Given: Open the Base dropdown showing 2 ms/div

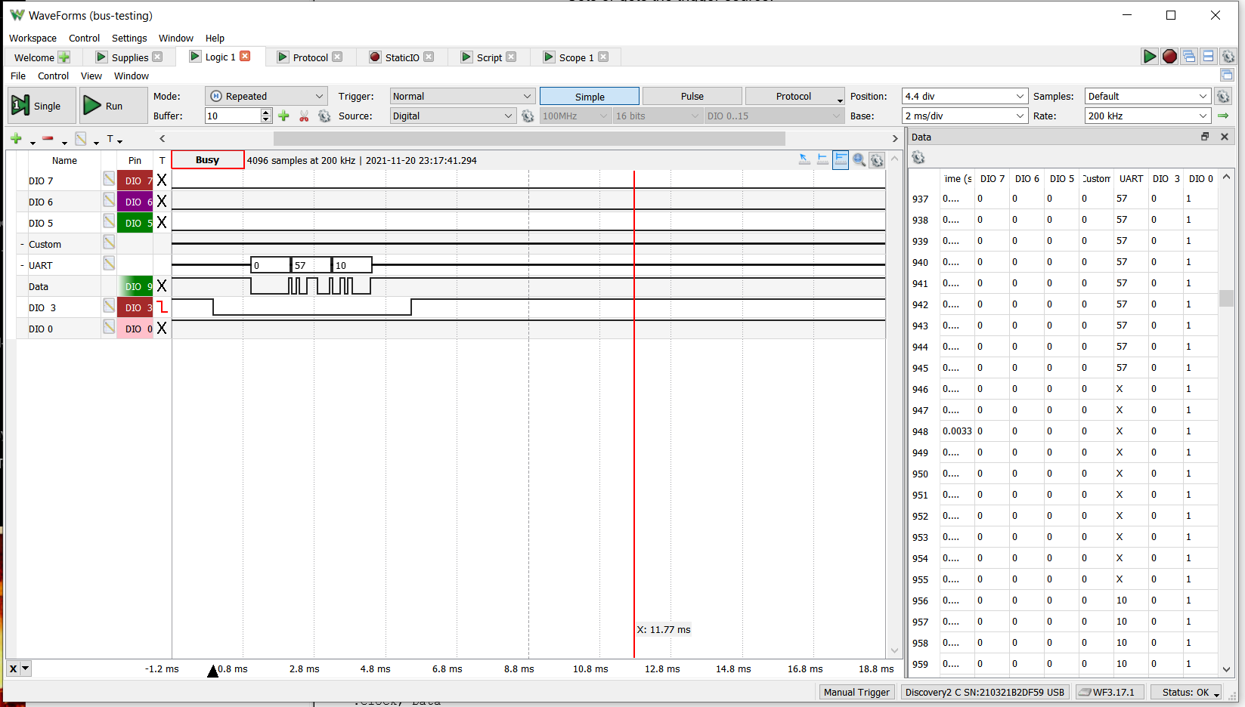Looking at the screenshot, I should (x=965, y=116).
